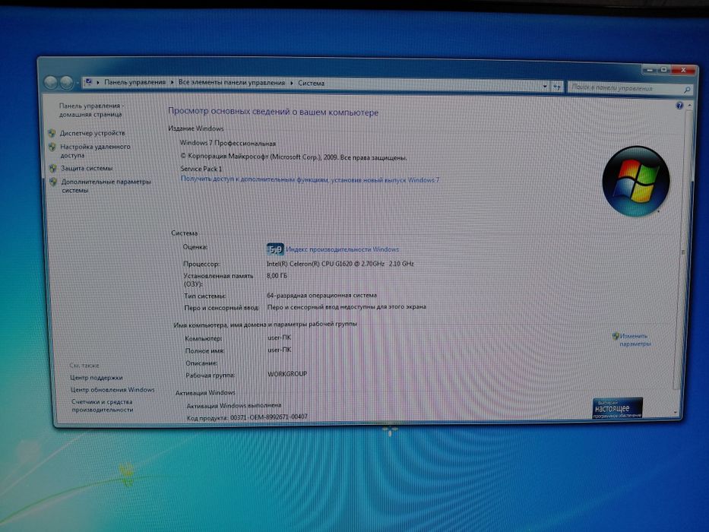Minimize the System window
Viewport: 709px width, 532px height.
[649, 70]
